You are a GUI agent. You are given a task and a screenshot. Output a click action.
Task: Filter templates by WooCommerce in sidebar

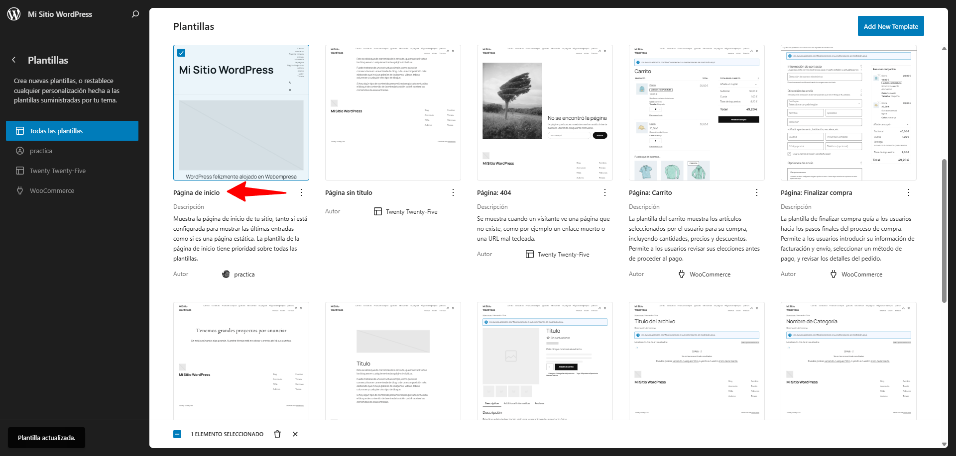click(52, 190)
